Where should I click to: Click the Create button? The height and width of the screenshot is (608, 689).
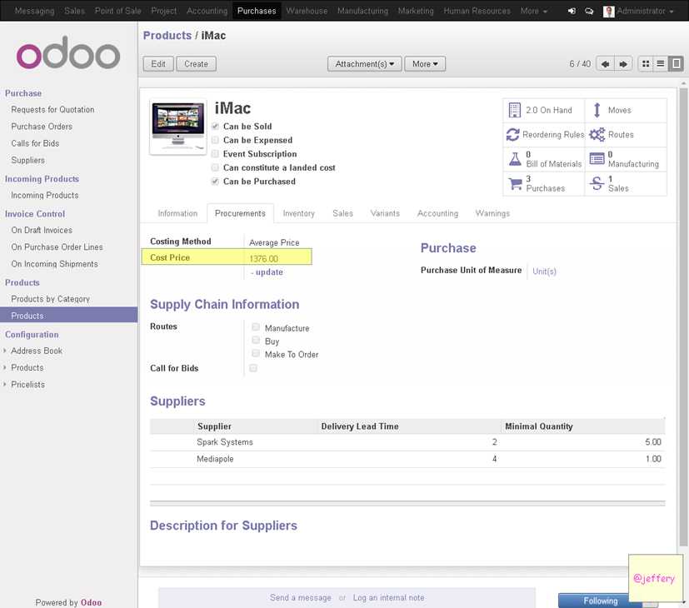tap(196, 64)
